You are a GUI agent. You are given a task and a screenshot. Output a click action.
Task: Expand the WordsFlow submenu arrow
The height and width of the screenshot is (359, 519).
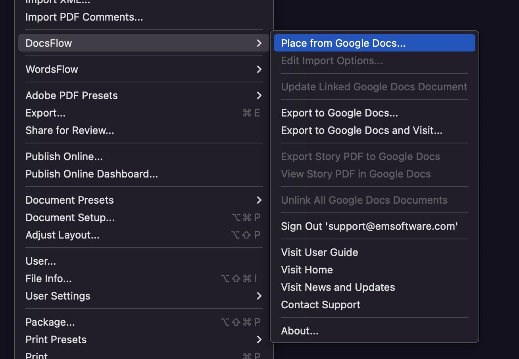(259, 69)
